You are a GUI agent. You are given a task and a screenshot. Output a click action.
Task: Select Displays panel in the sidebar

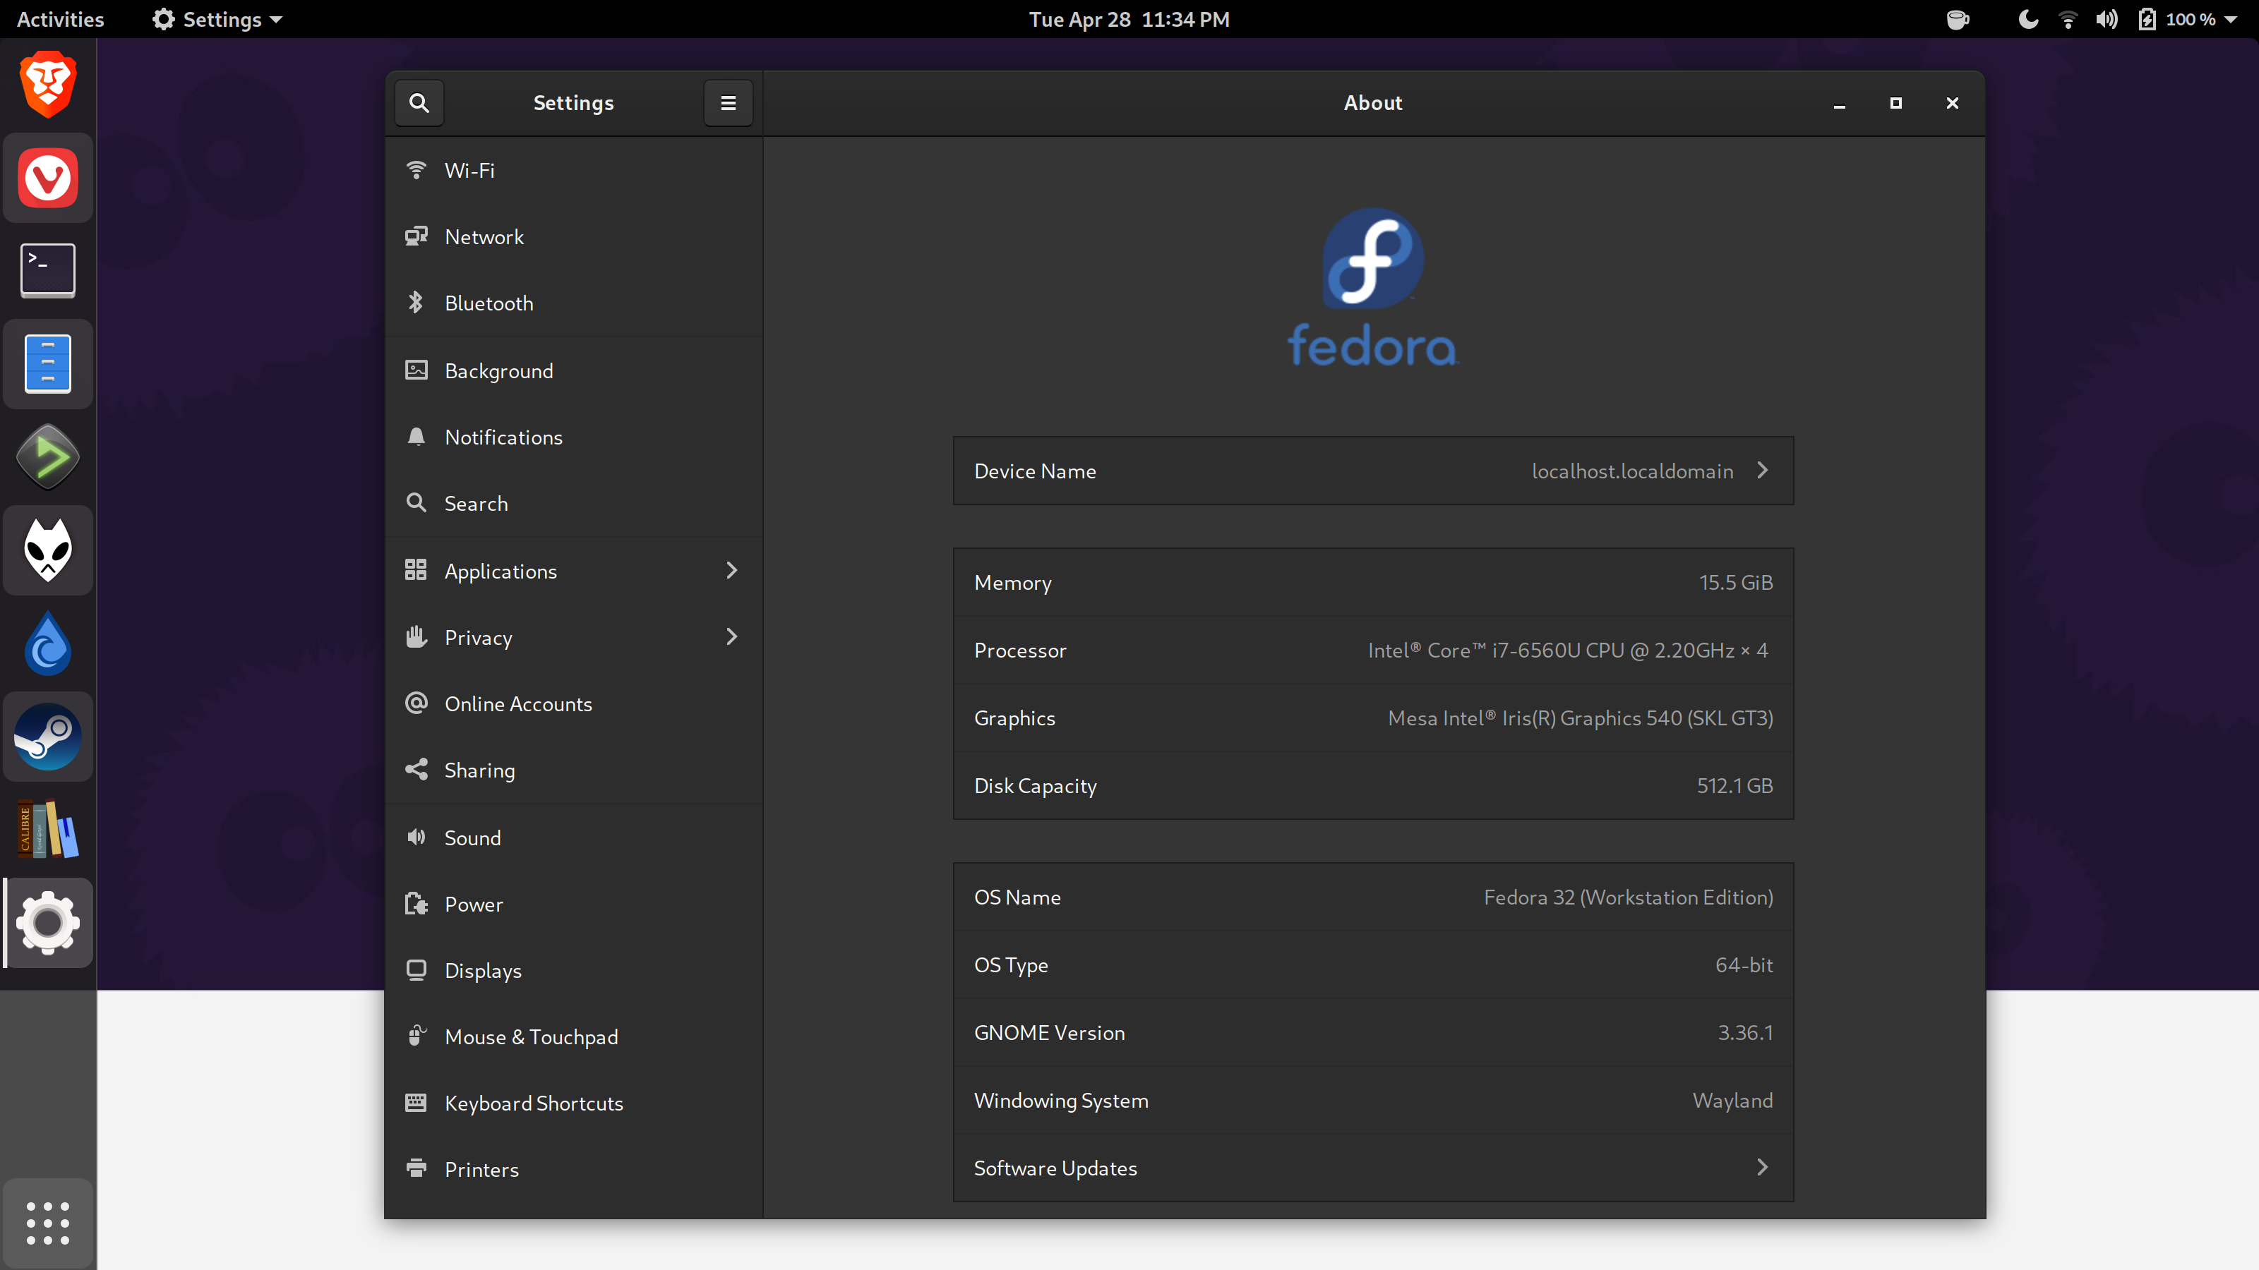pos(482,970)
